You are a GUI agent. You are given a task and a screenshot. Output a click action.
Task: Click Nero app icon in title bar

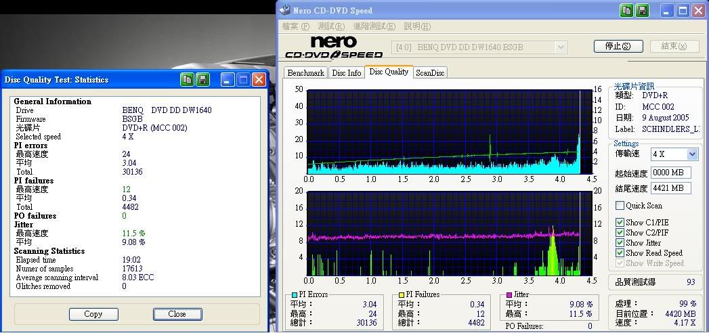(x=285, y=10)
